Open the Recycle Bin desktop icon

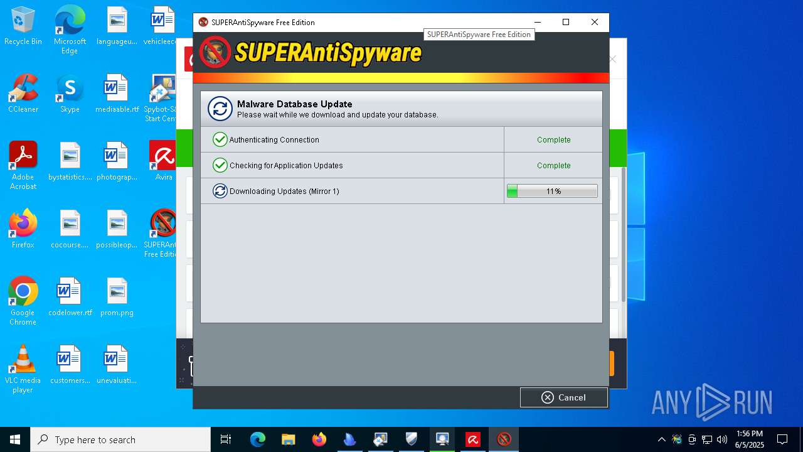[23, 26]
